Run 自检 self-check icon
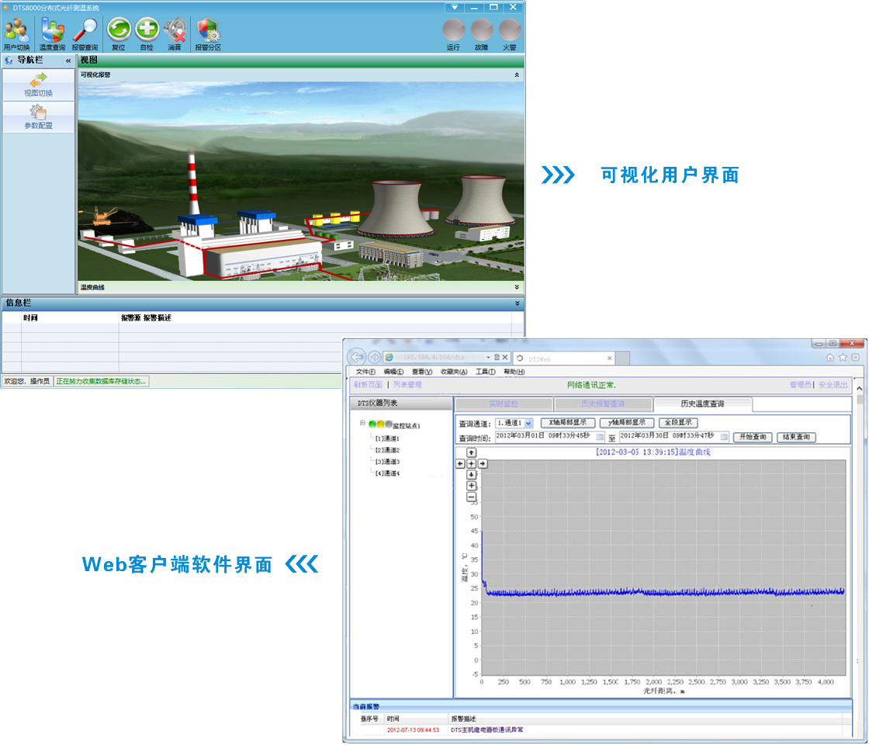The width and height of the screenshot is (869, 745). tap(147, 33)
